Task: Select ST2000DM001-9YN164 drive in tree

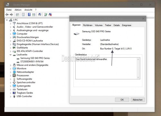Action: pyautogui.click(x=32, y=62)
